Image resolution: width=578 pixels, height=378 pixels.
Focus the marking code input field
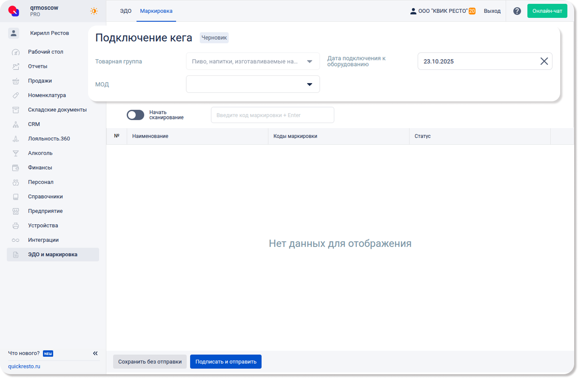[272, 115]
